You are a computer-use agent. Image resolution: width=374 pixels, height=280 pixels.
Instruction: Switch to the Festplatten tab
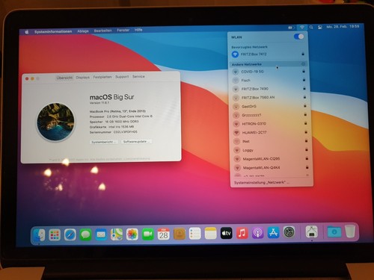click(102, 77)
